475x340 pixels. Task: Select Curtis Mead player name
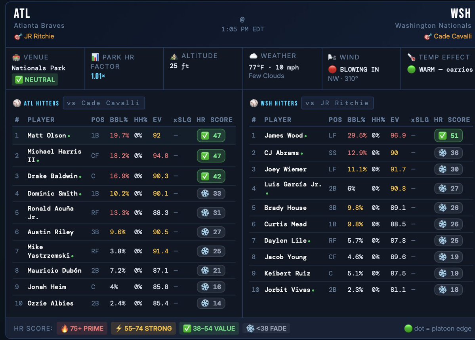(x=285, y=224)
